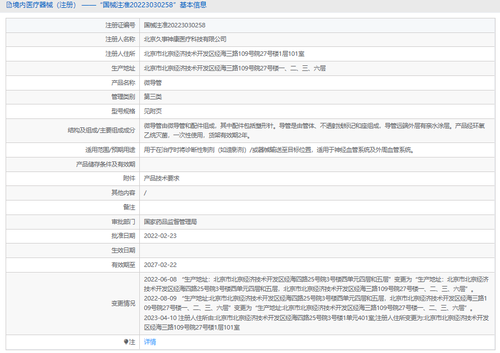The image size is (500, 353).
Task: Click the 注册人住所 address value
Action: click(x=224, y=54)
